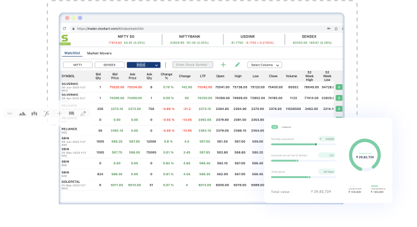Click the green Stoxkart S logo

click(x=65, y=39)
